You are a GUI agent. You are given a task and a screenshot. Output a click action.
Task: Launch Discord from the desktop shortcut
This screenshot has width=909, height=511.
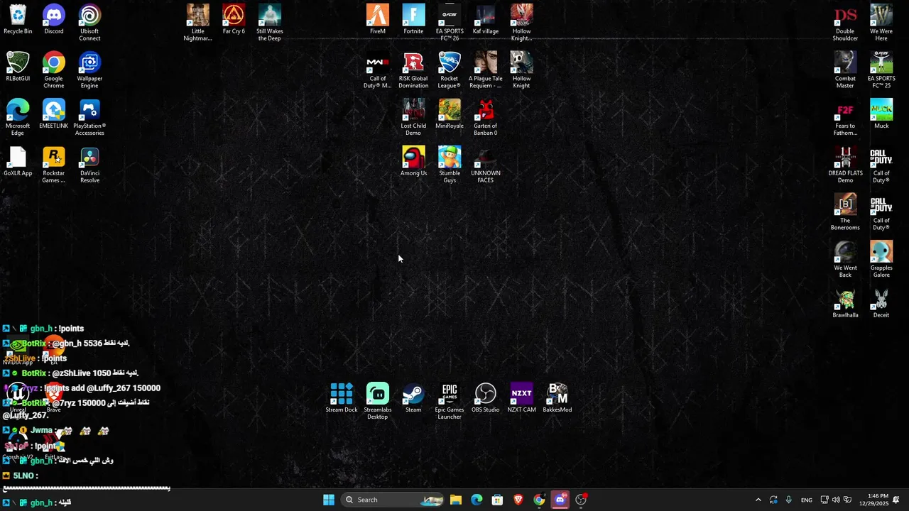(x=54, y=20)
